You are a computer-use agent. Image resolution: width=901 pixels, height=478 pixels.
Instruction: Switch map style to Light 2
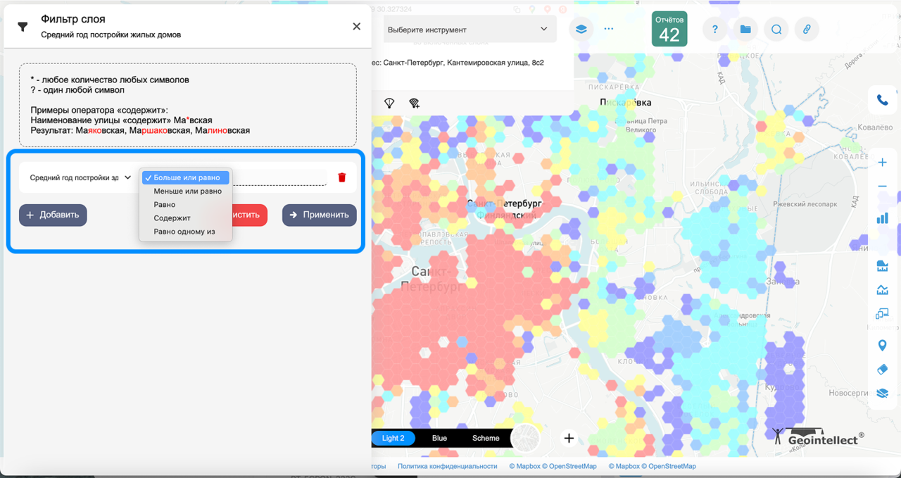click(x=393, y=438)
